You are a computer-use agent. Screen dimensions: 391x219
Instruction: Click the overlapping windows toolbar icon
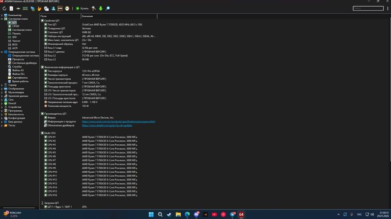46,9
